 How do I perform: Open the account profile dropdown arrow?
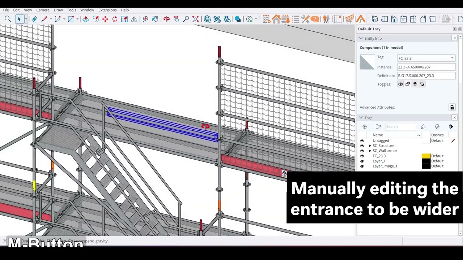point(256,19)
